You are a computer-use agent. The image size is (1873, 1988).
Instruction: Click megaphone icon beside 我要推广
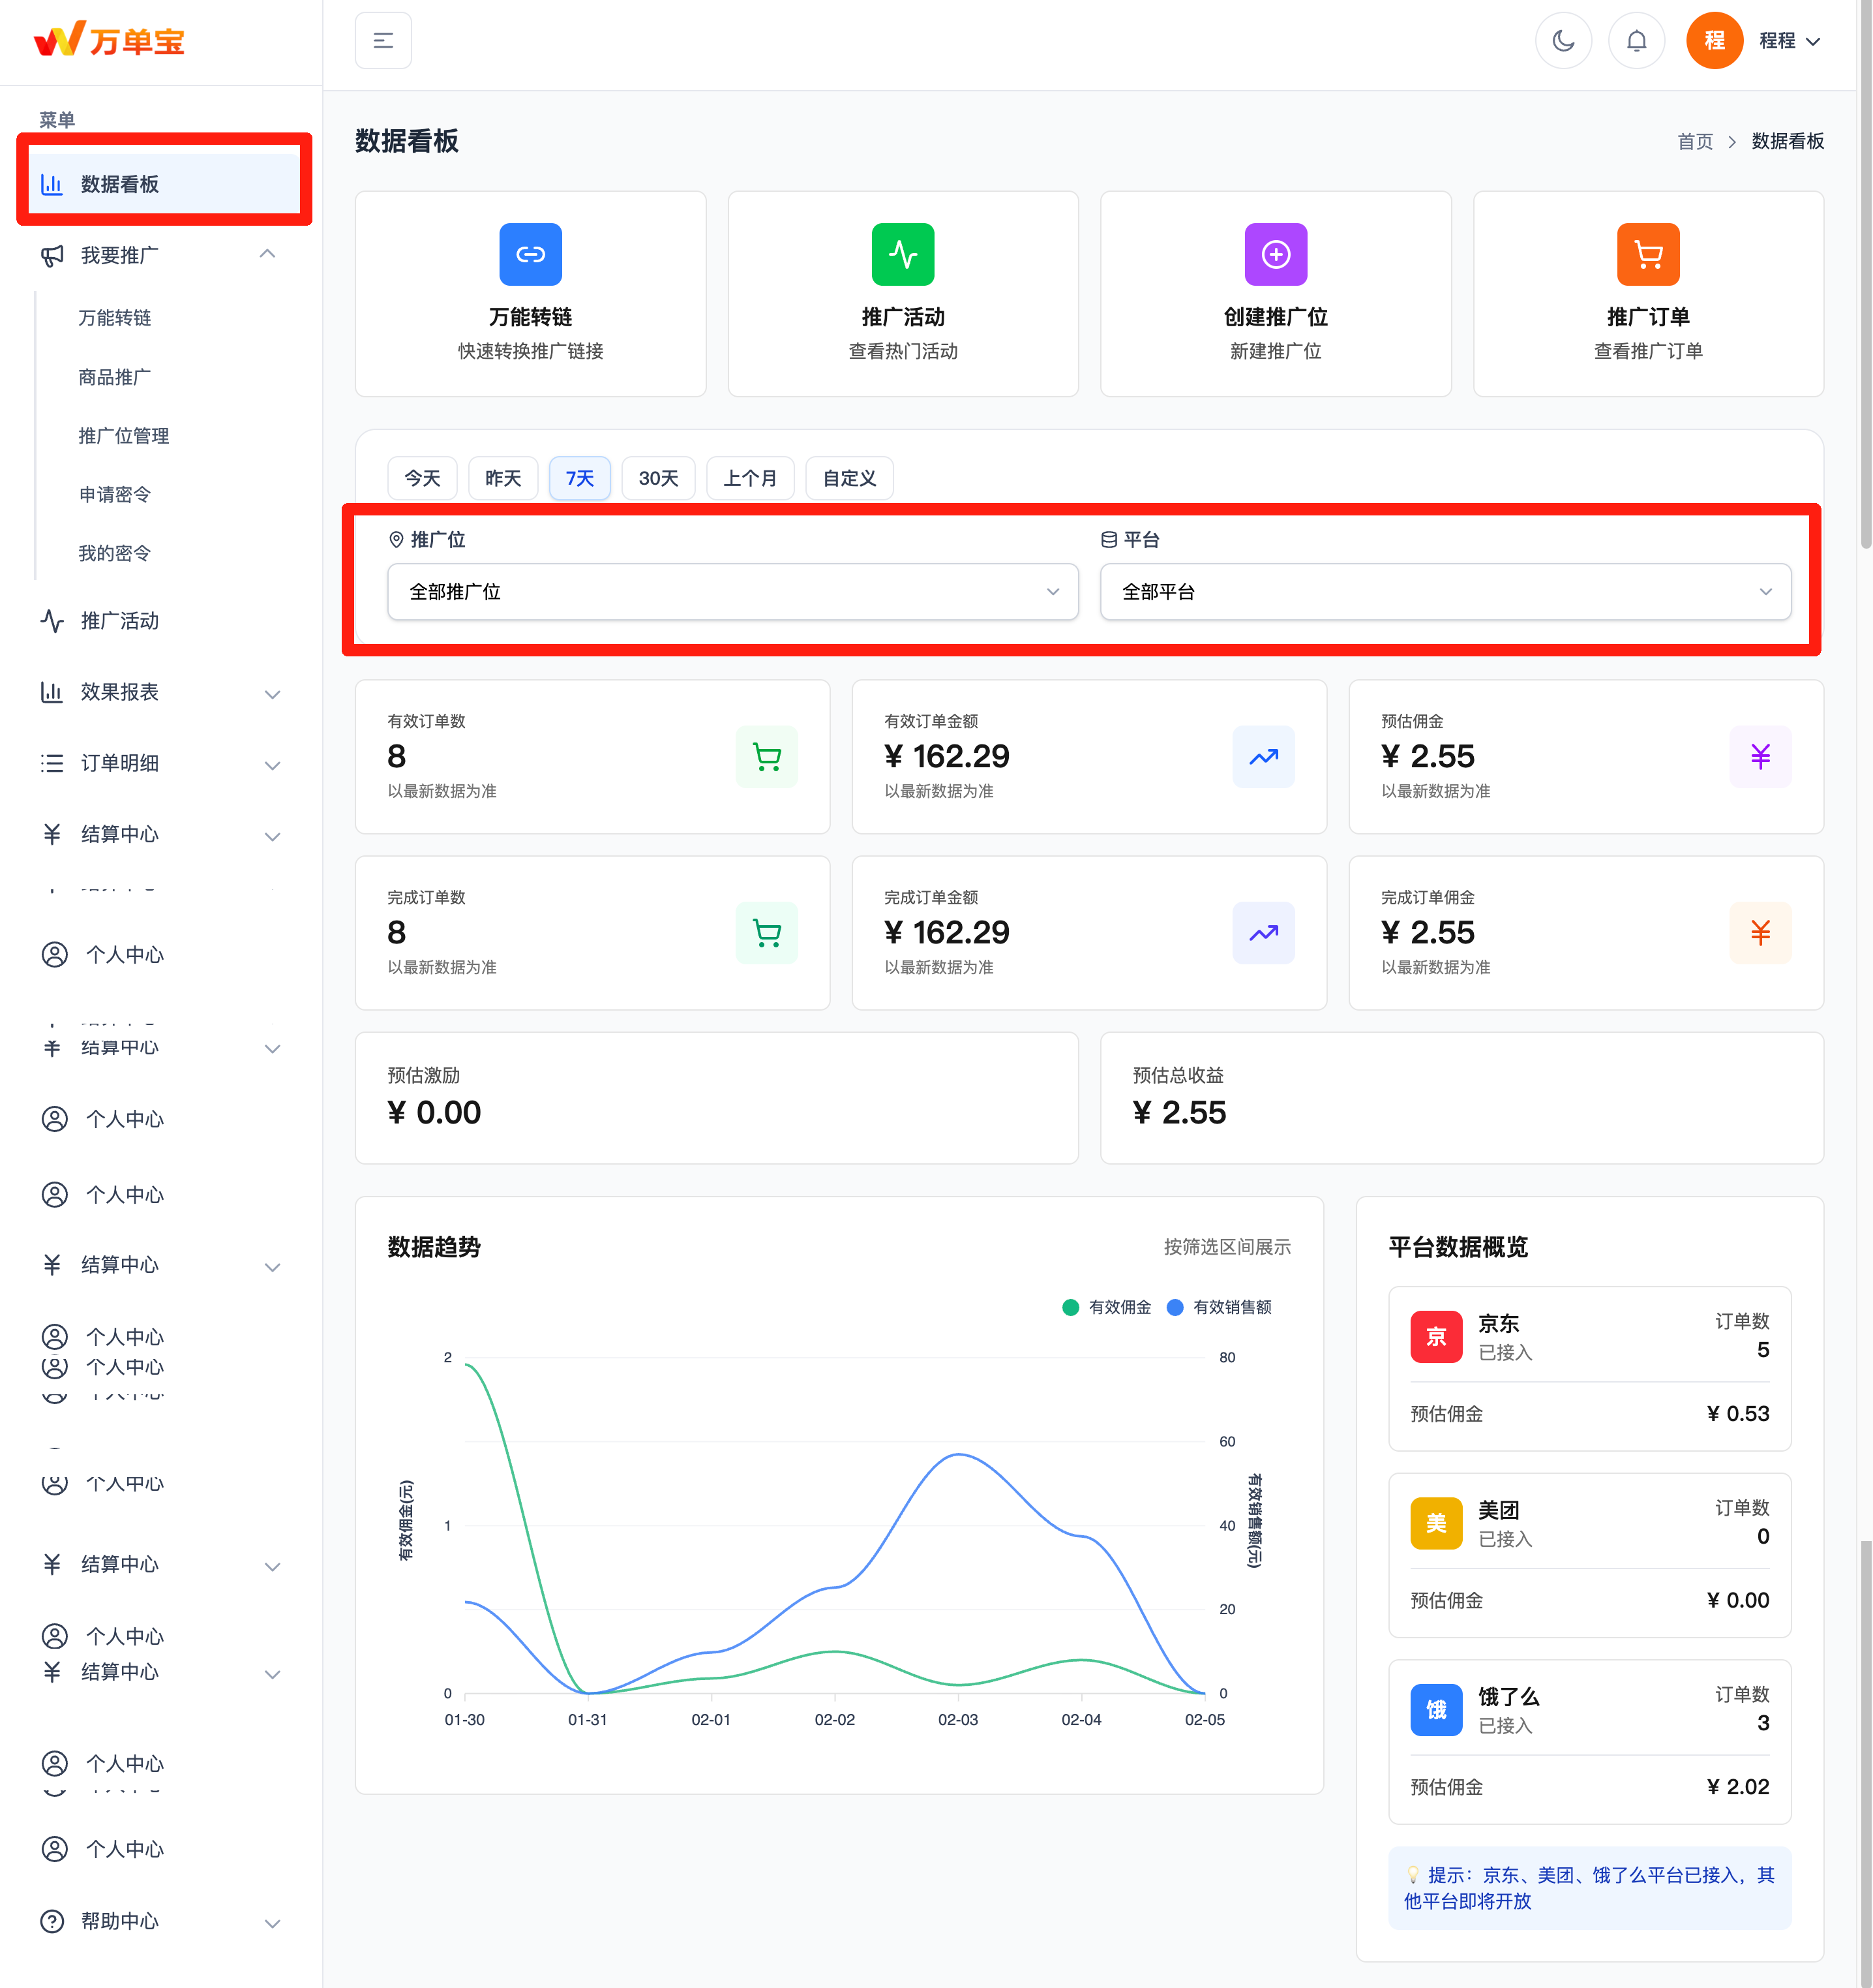tap(52, 256)
